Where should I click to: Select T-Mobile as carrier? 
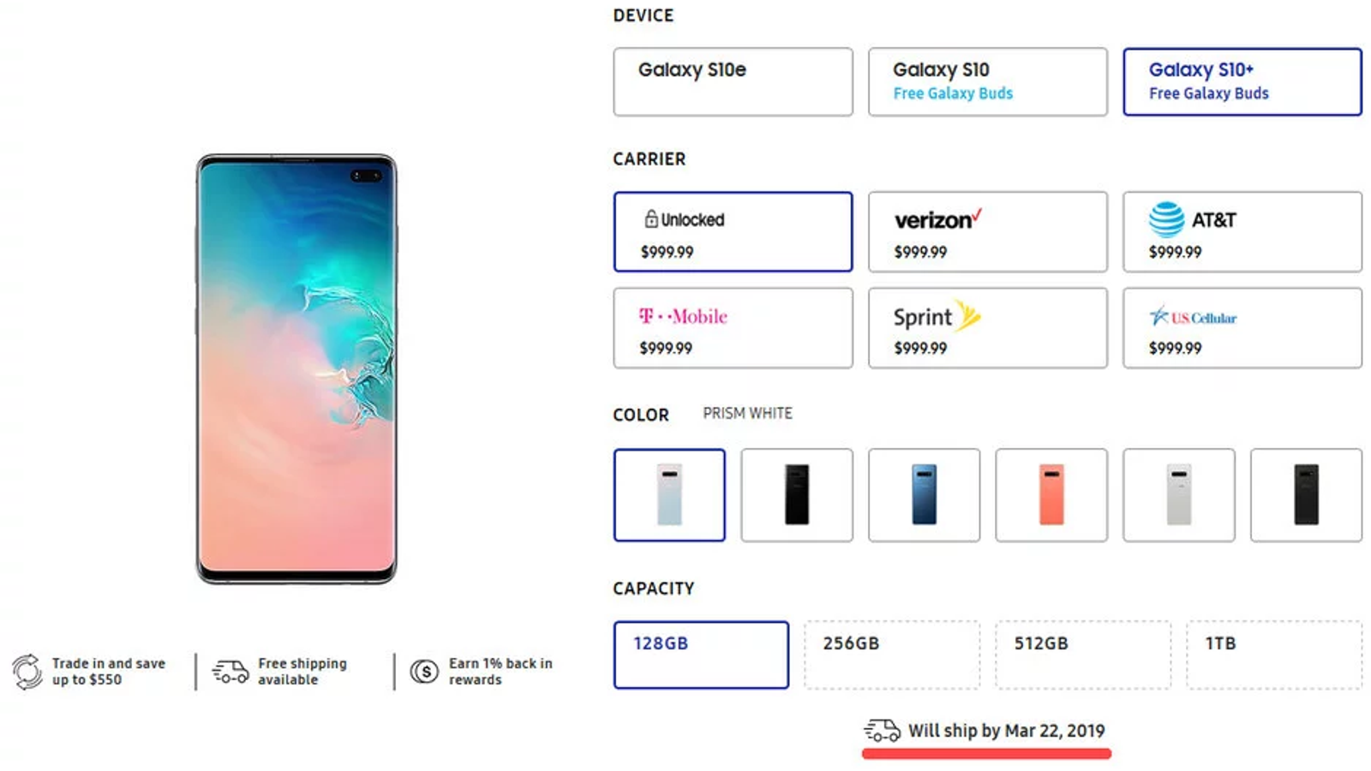[x=733, y=328]
